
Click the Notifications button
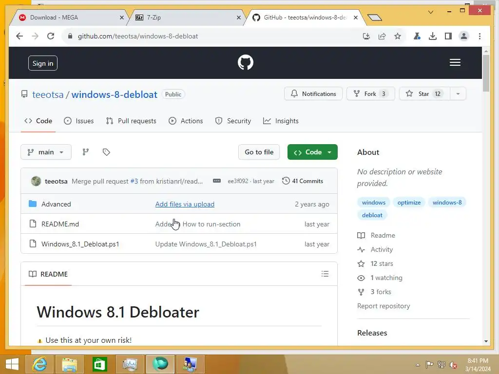coord(313,94)
